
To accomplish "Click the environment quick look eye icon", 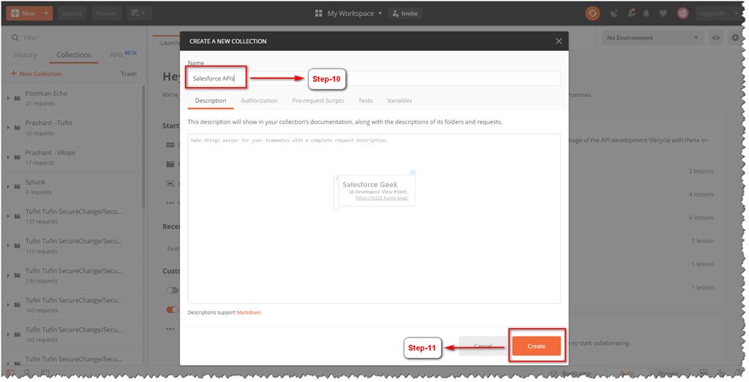I will (x=715, y=38).
